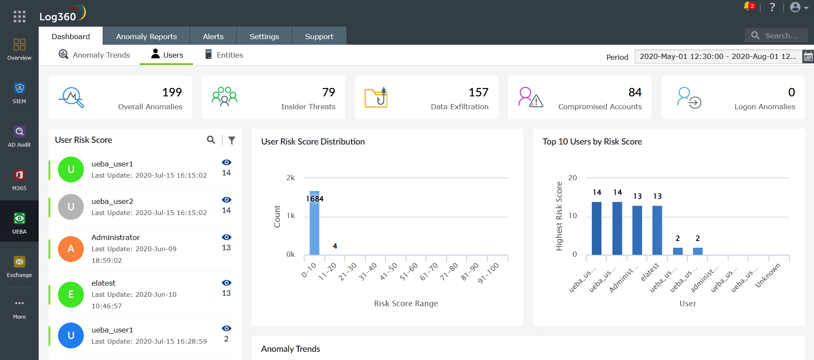814x360 pixels.
Task: Toggle watch eye for ueba_user1 updated 16:28:59
Action: coord(226,329)
